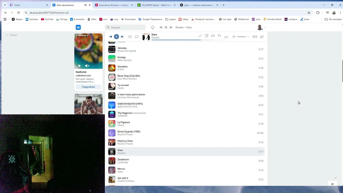Open lyrics with the Tт icon

(x=219, y=36)
